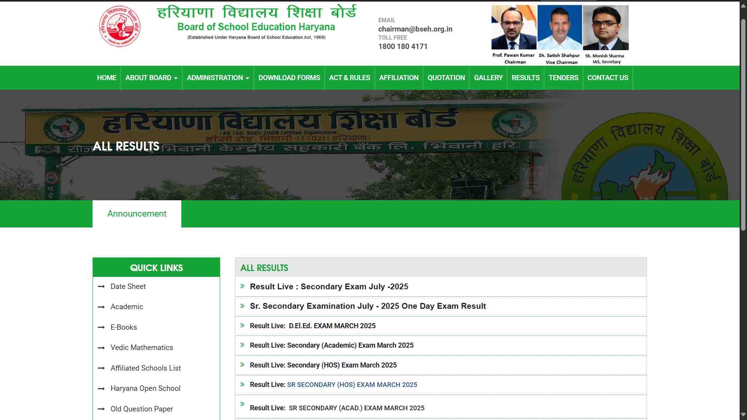Click chairman@bseh.org.in email address

(415, 29)
